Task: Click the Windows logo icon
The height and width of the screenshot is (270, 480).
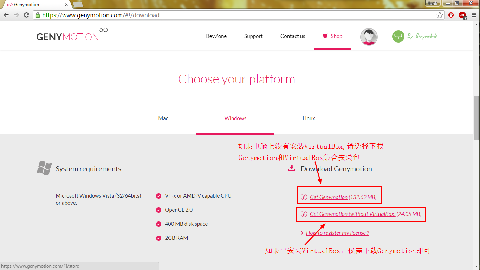Action: (x=44, y=168)
